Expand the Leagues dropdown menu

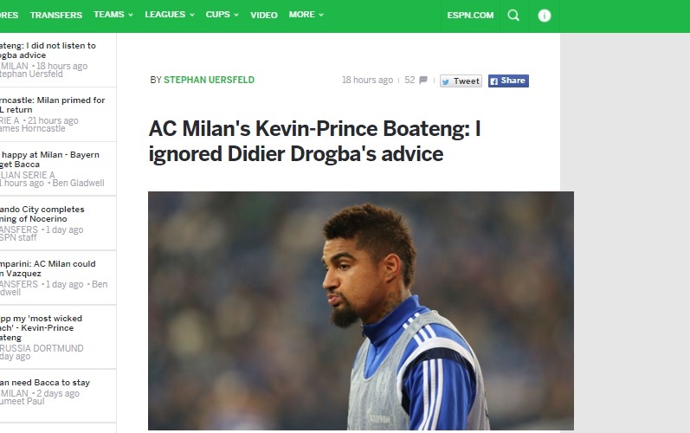pos(170,15)
